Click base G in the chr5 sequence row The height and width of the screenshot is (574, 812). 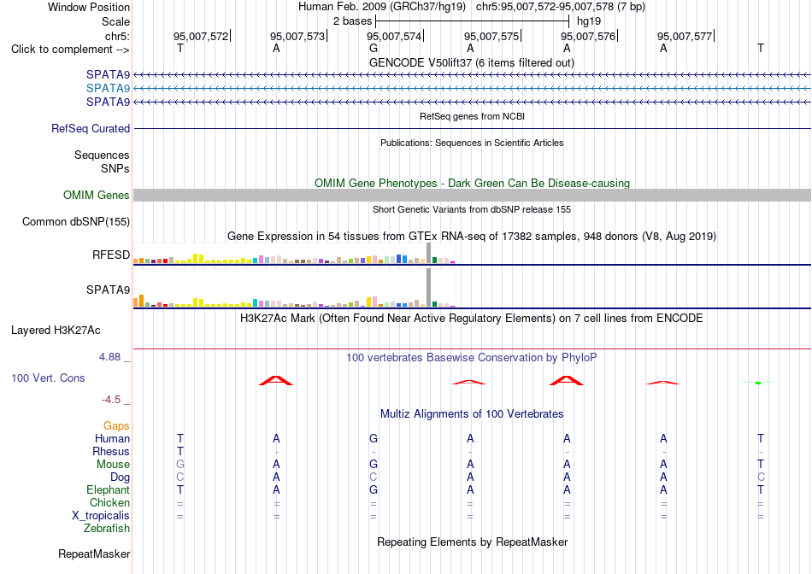tap(374, 48)
